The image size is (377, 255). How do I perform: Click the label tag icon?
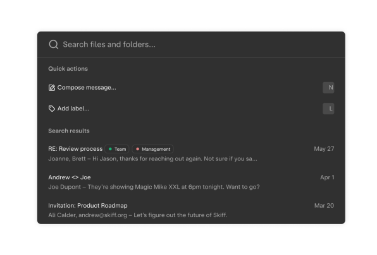coord(52,109)
